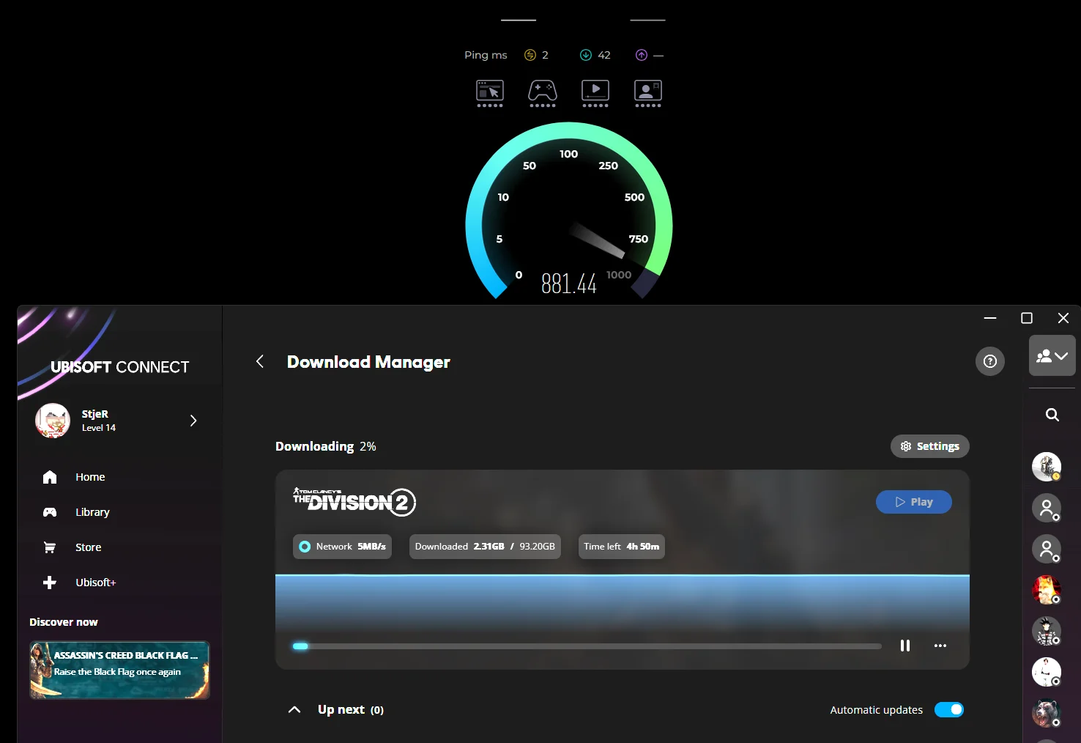
Task: Click the web browsing icon in Speedtest
Action: pyautogui.click(x=490, y=94)
